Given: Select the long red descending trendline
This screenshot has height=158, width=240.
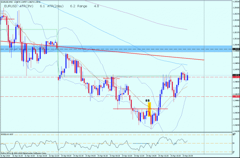Looking at the screenshot, I should 102,50.
